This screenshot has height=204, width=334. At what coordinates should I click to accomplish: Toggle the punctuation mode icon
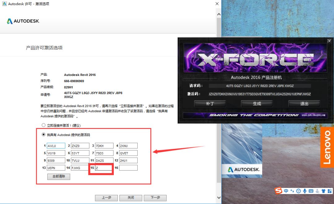[x=292, y=191]
